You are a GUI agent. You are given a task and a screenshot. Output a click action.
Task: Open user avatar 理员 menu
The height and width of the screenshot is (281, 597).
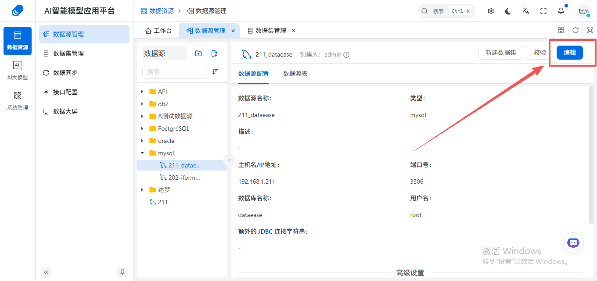pos(583,11)
